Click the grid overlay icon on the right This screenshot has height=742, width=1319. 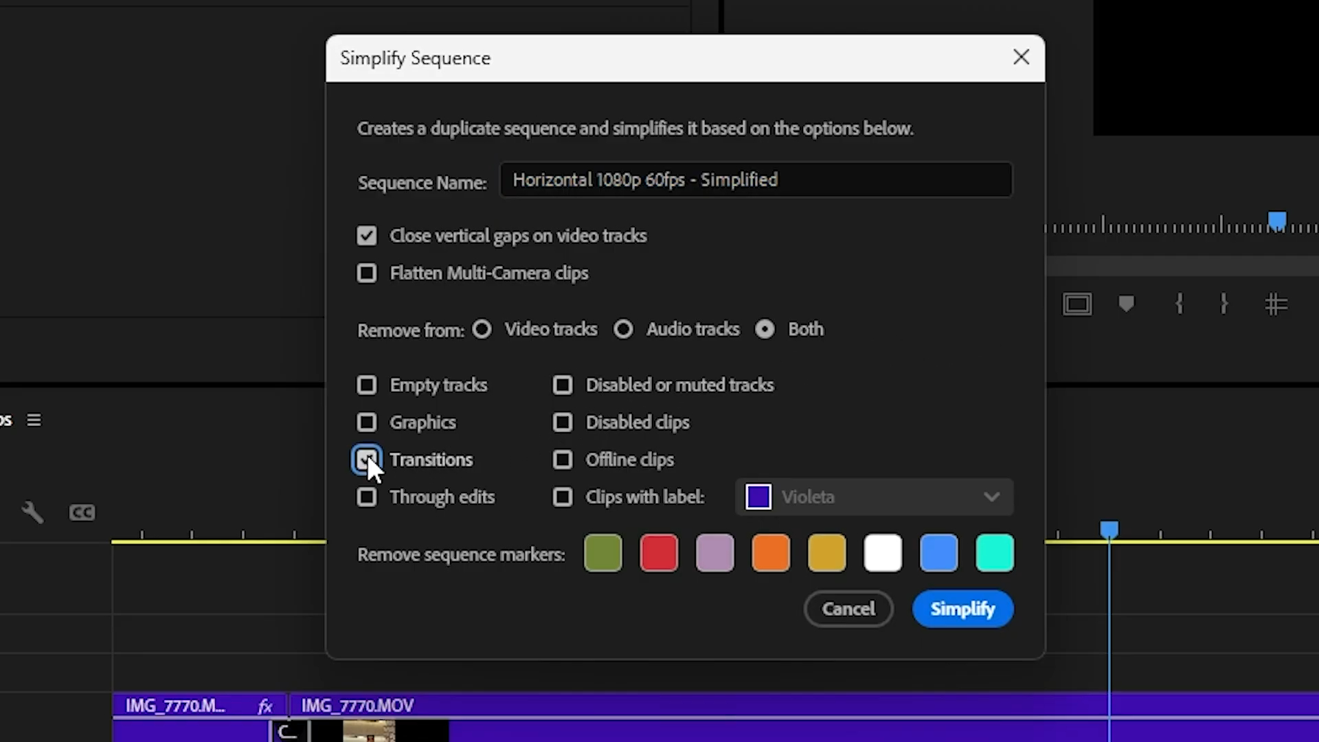click(1277, 304)
